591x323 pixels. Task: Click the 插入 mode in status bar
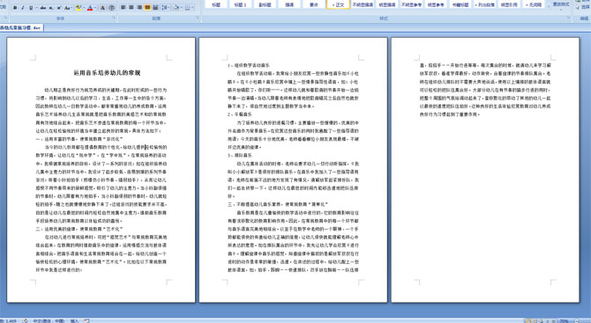click(74, 320)
